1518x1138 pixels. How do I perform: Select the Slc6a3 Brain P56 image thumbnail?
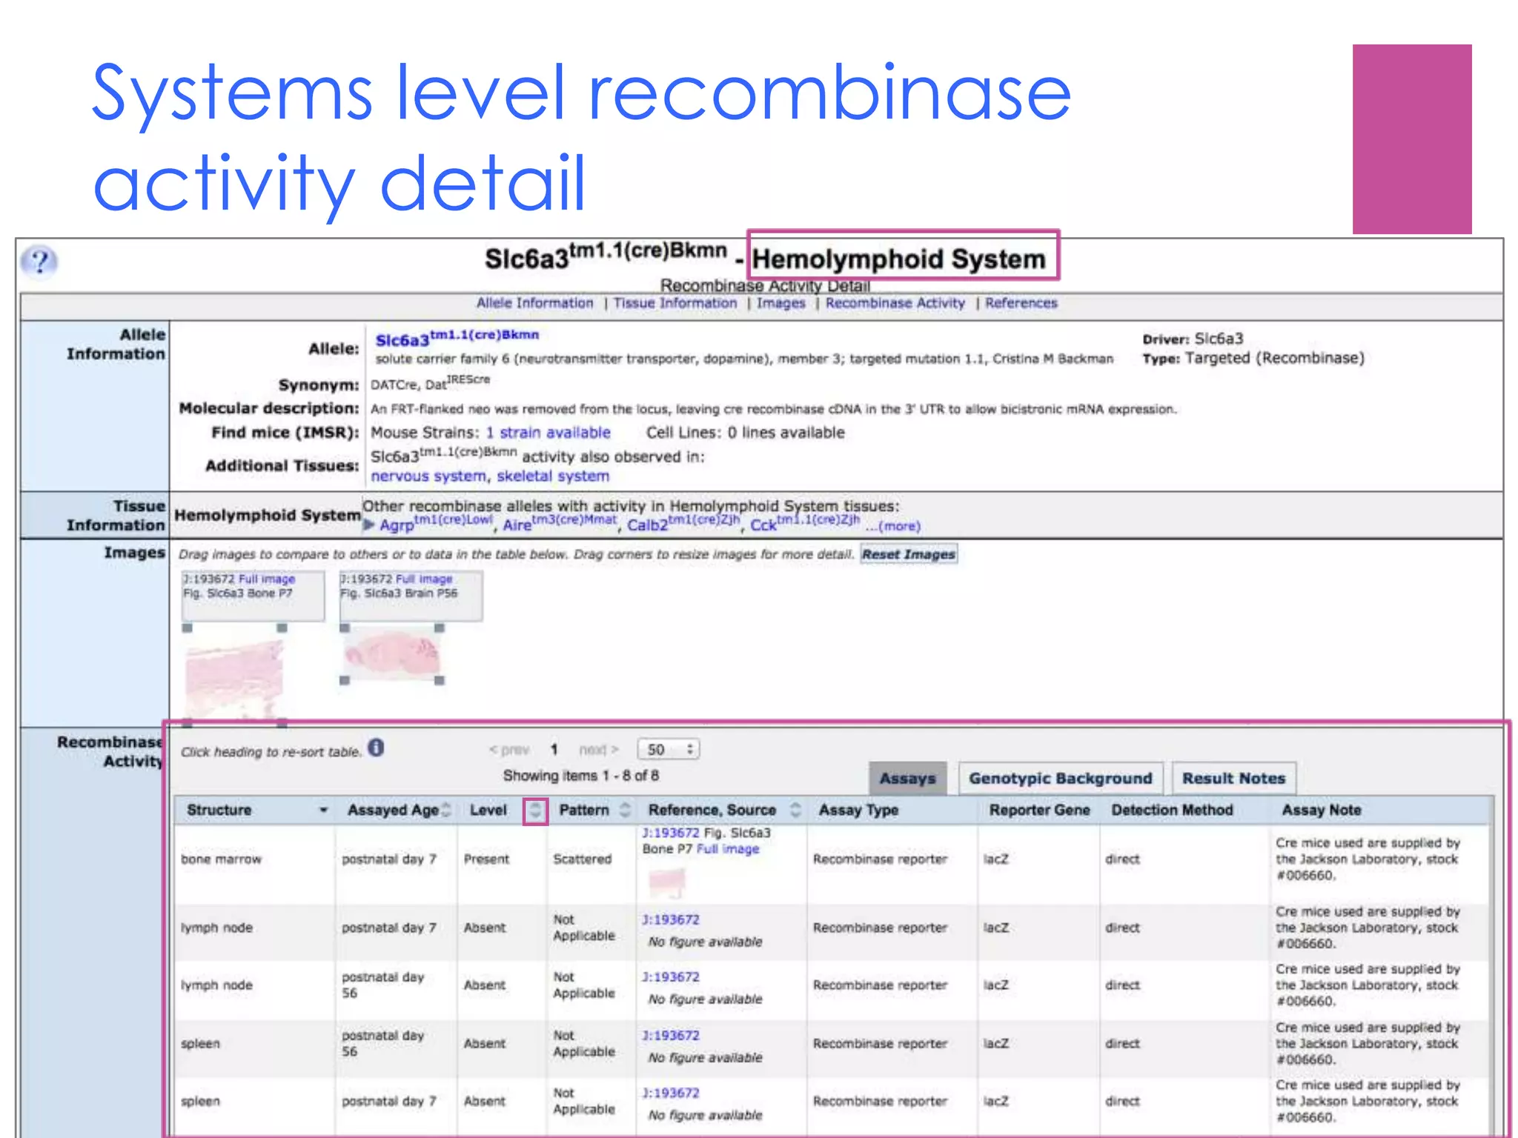point(392,653)
